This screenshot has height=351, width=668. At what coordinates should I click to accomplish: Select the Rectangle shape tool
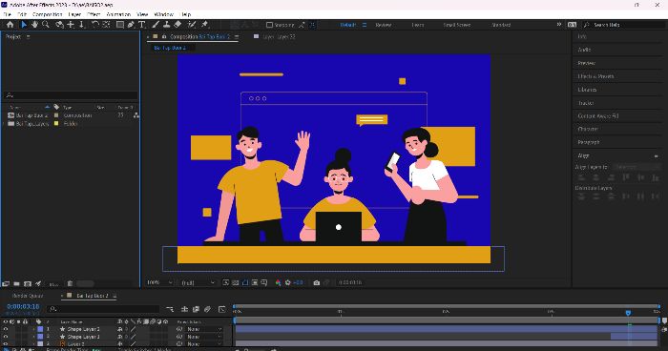[x=120, y=25]
